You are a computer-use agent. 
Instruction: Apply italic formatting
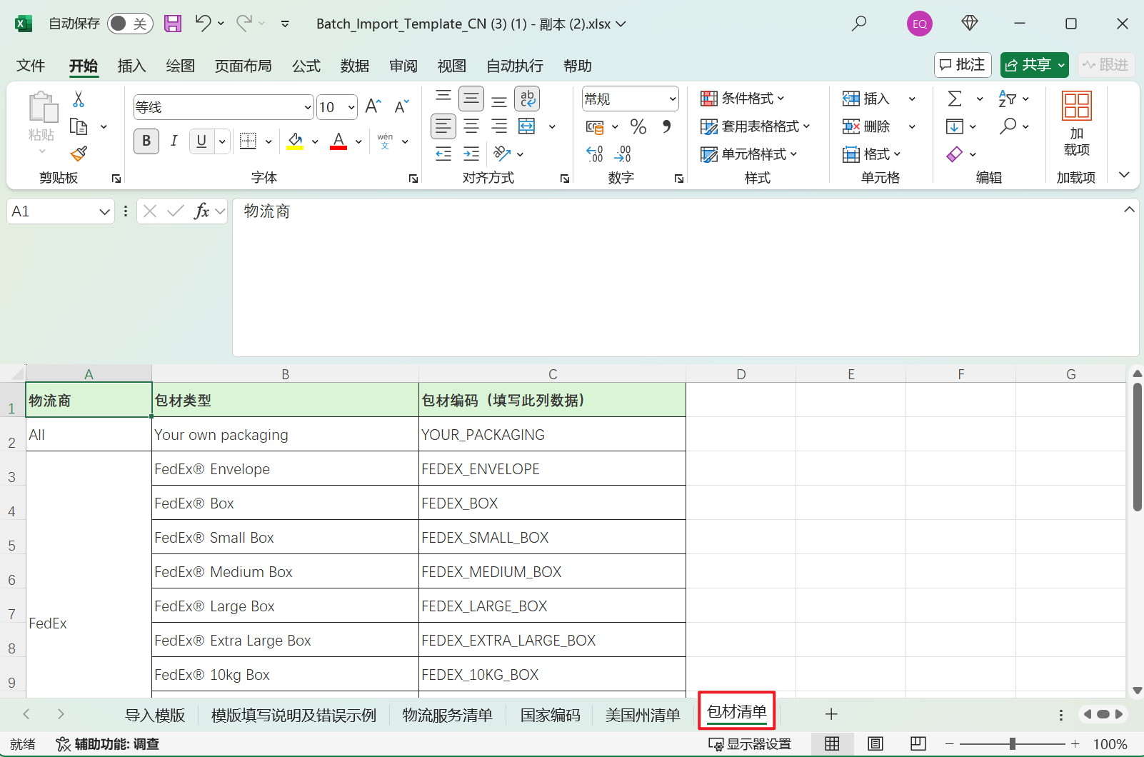(x=174, y=141)
